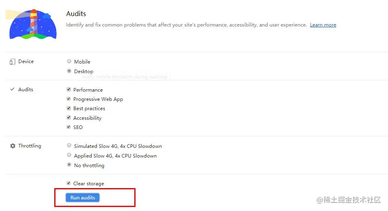Screen dimensions: 388x211
Task: Toggle the Accessibility audit checkbox
Action: [x=69, y=118]
